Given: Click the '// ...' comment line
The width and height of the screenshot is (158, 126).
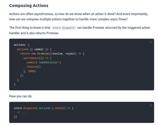Looking at the screenshot, I should pyautogui.click(x=22, y=113).
